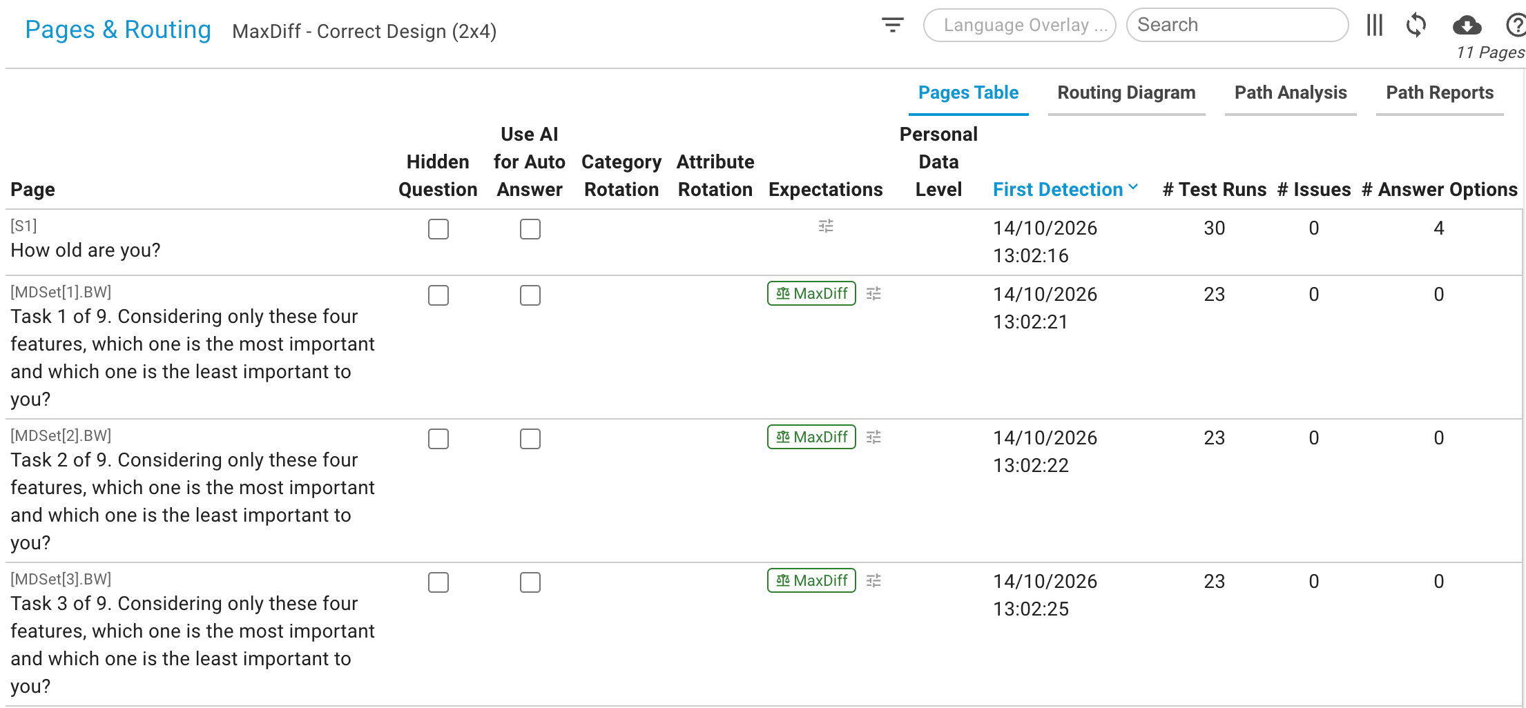Viewport: 1526px width, 708px height.
Task: Open expectations sliders icon for MDSet[3].BW
Action: click(x=873, y=581)
